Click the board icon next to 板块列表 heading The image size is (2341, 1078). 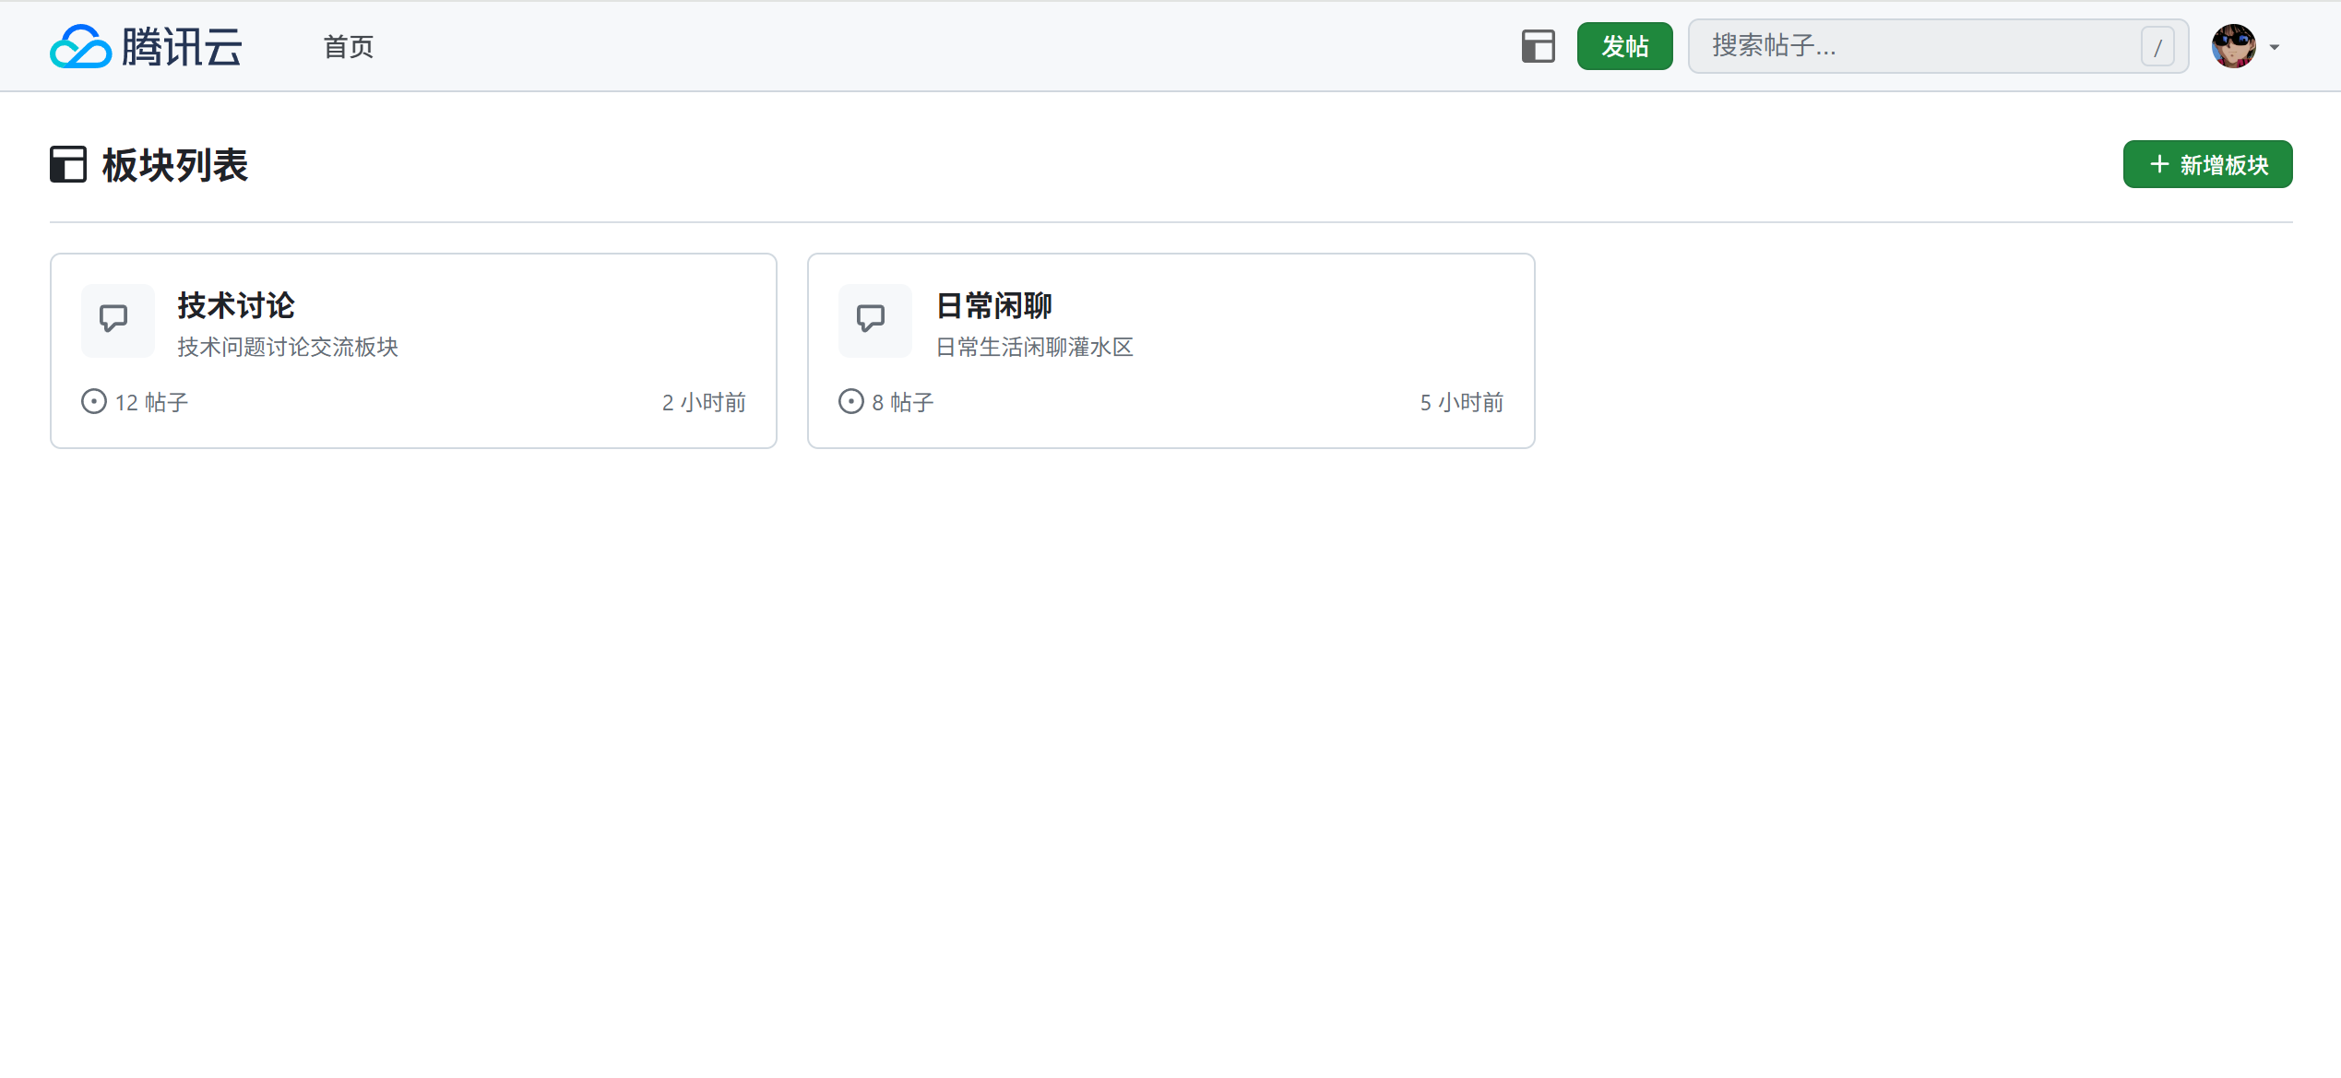[x=68, y=165]
